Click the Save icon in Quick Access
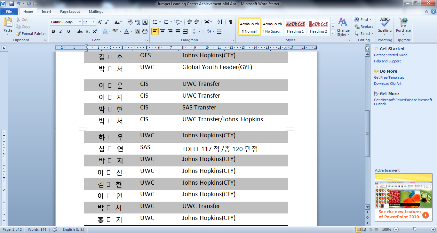The height and width of the screenshot is (233, 437). pyautogui.click(x=12, y=4)
